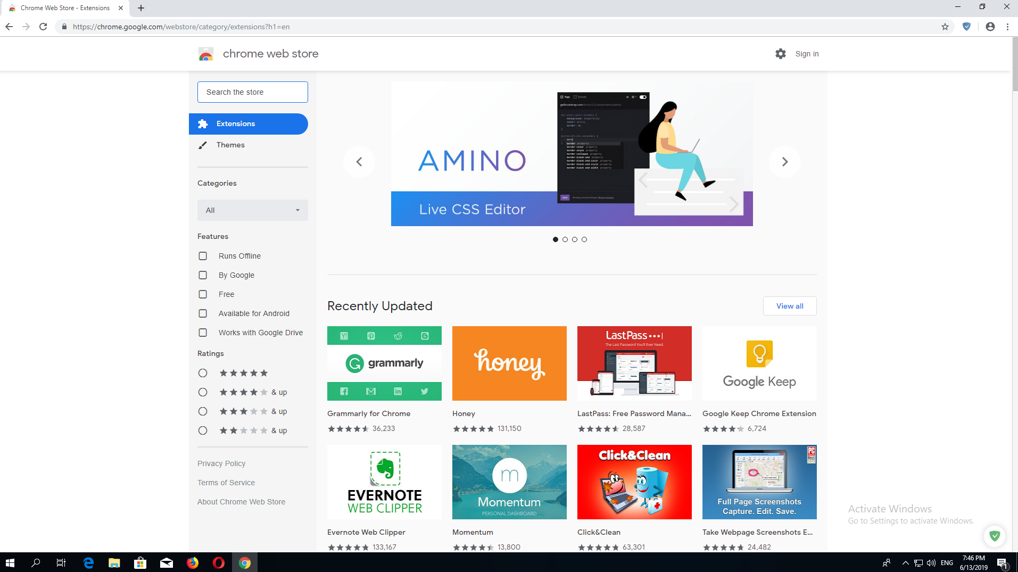Enable Available for Android filter
The height and width of the screenshot is (572, 1018).
[x=203, y=313]
